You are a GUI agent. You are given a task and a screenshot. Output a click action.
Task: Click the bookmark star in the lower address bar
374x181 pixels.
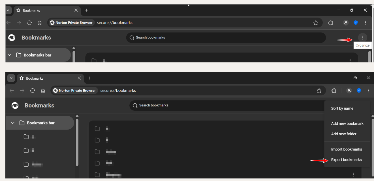click(319, 91)
